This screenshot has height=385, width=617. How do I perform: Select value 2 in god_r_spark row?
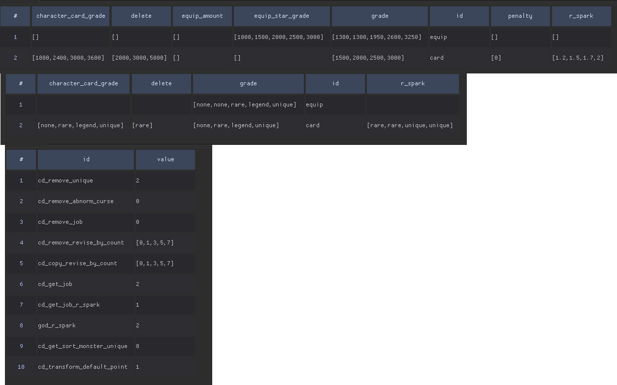pyautogui.click(x=165, y=325)
